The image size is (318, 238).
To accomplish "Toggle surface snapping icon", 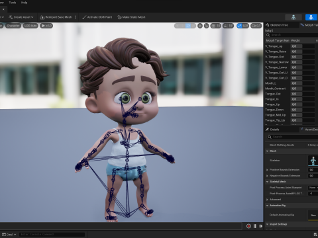I will coord(206,26).
